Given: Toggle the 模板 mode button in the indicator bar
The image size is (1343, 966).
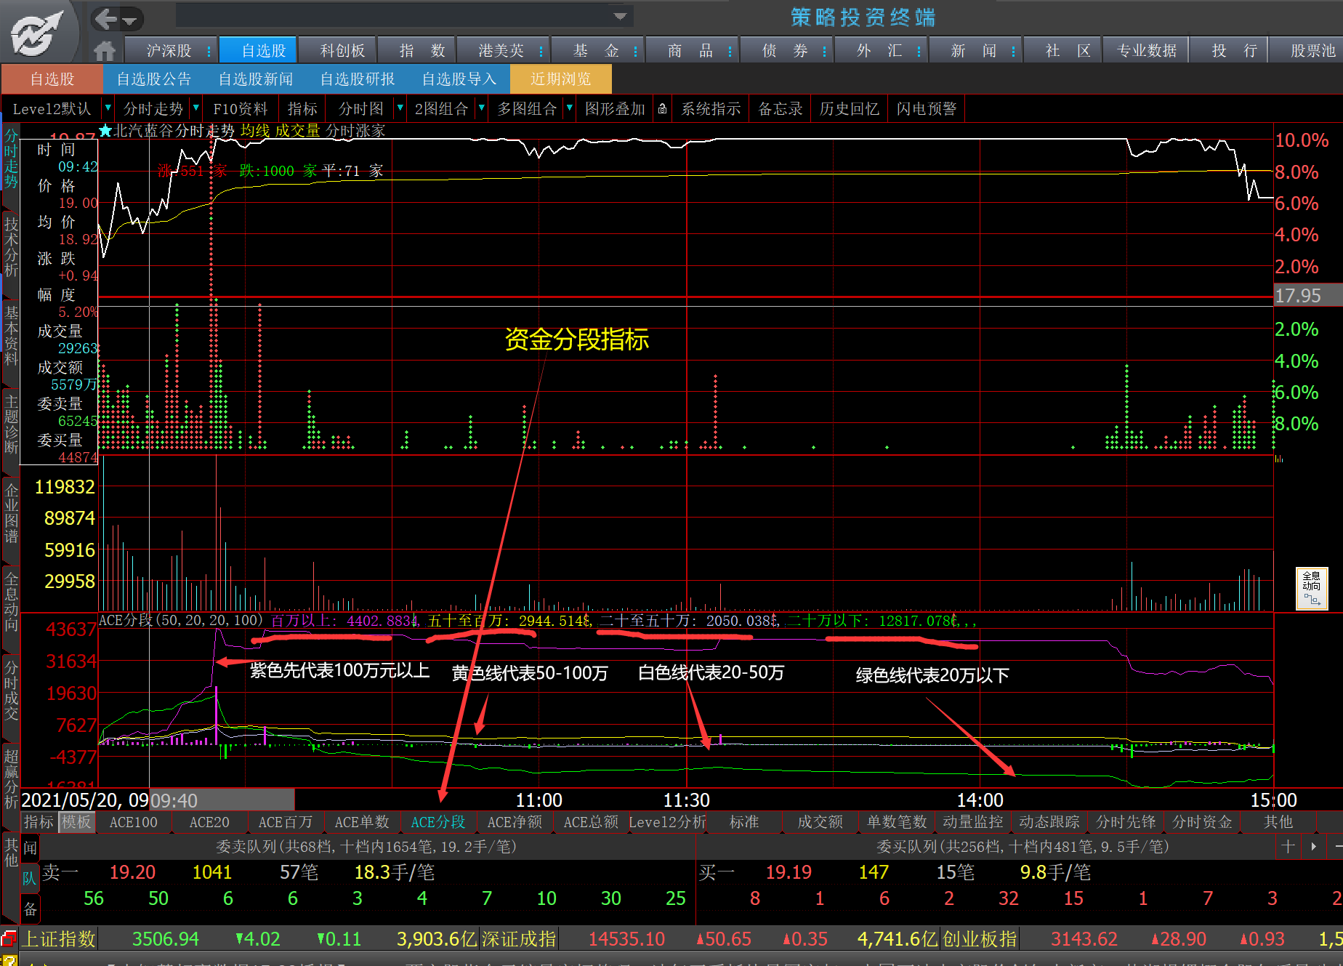Looking at the screenshot, I should (76, 822).
